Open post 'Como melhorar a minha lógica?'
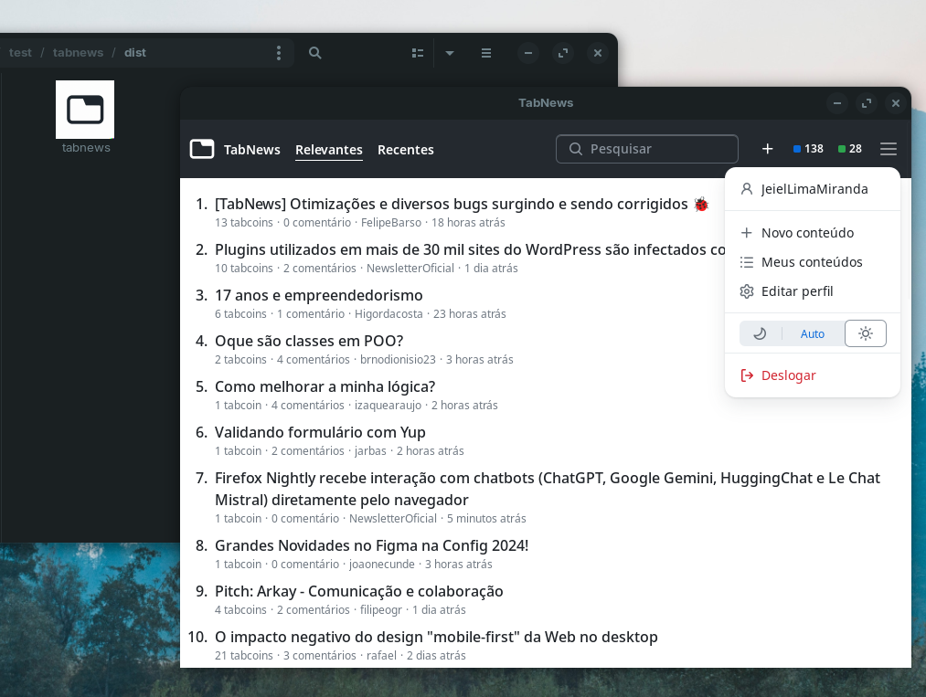Image resolution: width=926 pixels, height=697 pixels. (325, 386)
